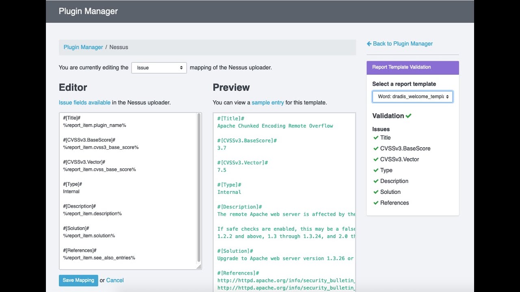Click the back arrow icon beside Plugin Manager link
The height and width of the screenshot is (292, 520).
(x=369, y=44)
